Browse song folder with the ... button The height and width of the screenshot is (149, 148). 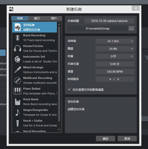131,28
